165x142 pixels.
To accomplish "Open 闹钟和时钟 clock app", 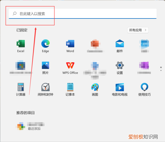I will pyautogui.click(x=45, y=89).
